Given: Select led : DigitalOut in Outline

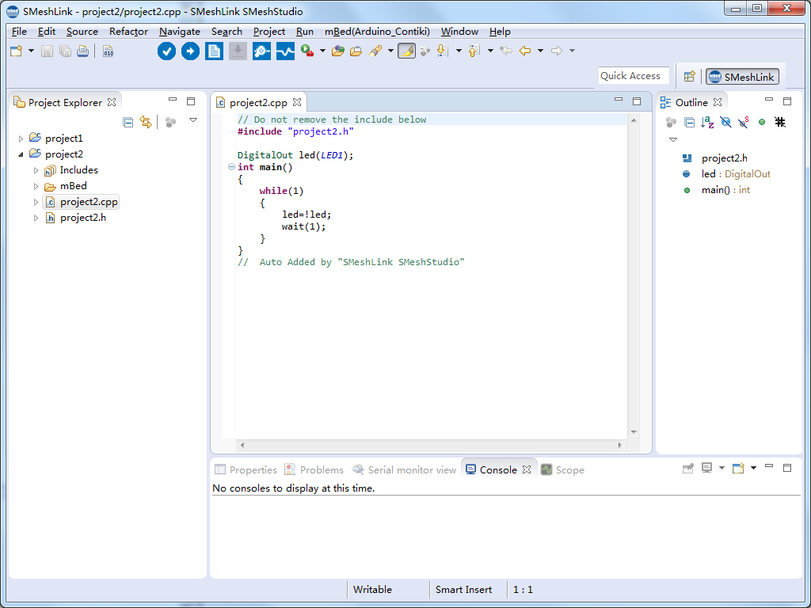Looking at the screenshot, I should coord(726,174).
